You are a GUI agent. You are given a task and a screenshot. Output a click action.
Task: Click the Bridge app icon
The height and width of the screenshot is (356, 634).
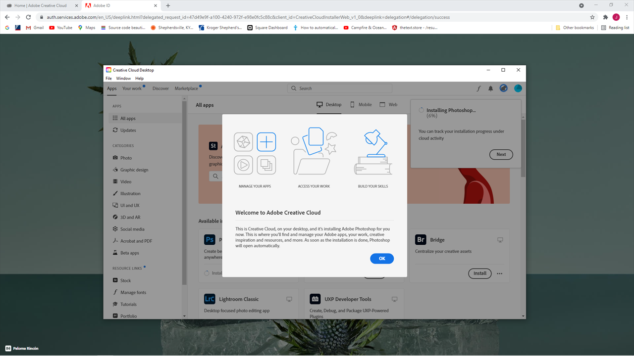tap(421, 240)
